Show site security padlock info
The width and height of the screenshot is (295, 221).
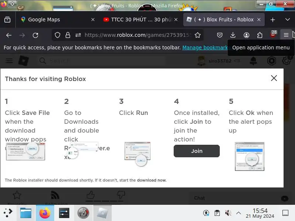coord(68,35)
